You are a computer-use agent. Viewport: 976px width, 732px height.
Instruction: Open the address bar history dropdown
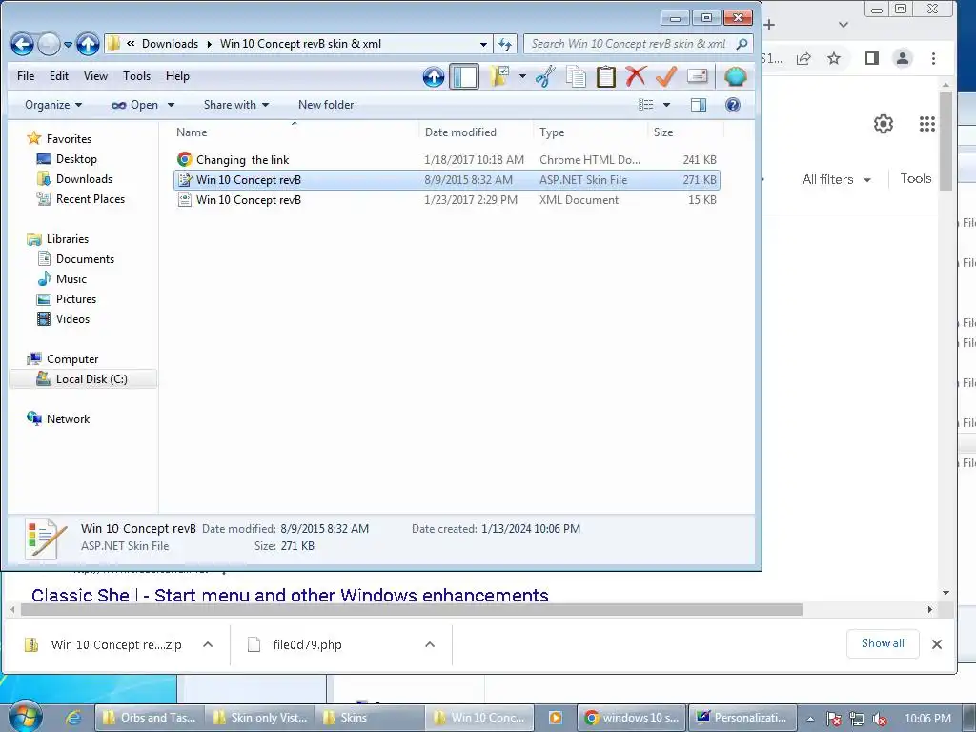483,44
